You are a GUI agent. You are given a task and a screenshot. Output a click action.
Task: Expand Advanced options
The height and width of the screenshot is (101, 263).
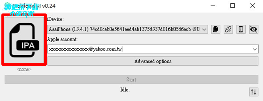pos(153,61)
